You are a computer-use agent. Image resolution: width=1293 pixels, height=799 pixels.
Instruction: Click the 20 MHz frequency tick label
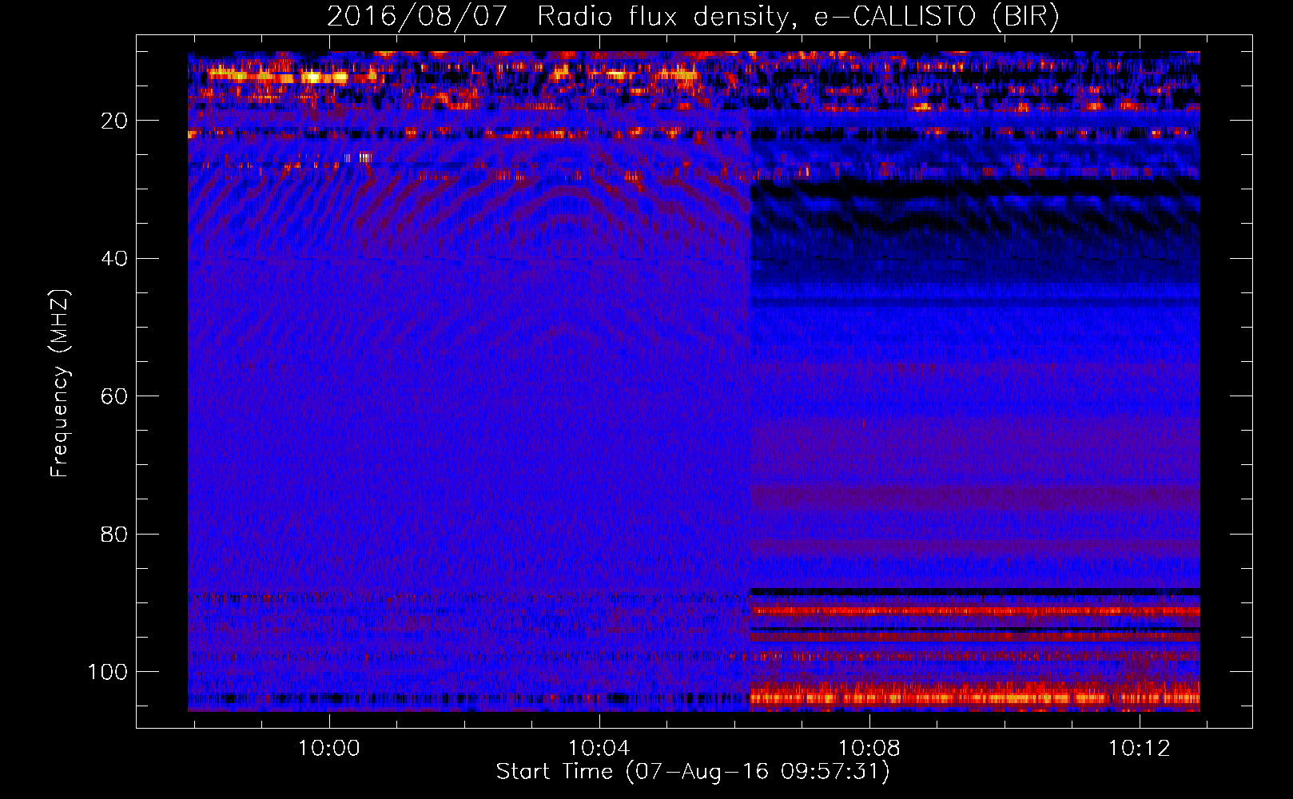[x=114, y=121]
